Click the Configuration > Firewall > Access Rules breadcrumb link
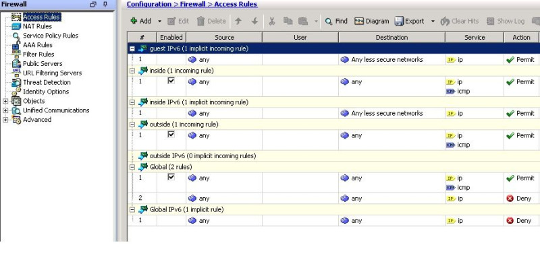This screenshot has width=540, height=280. coord(192,4)
